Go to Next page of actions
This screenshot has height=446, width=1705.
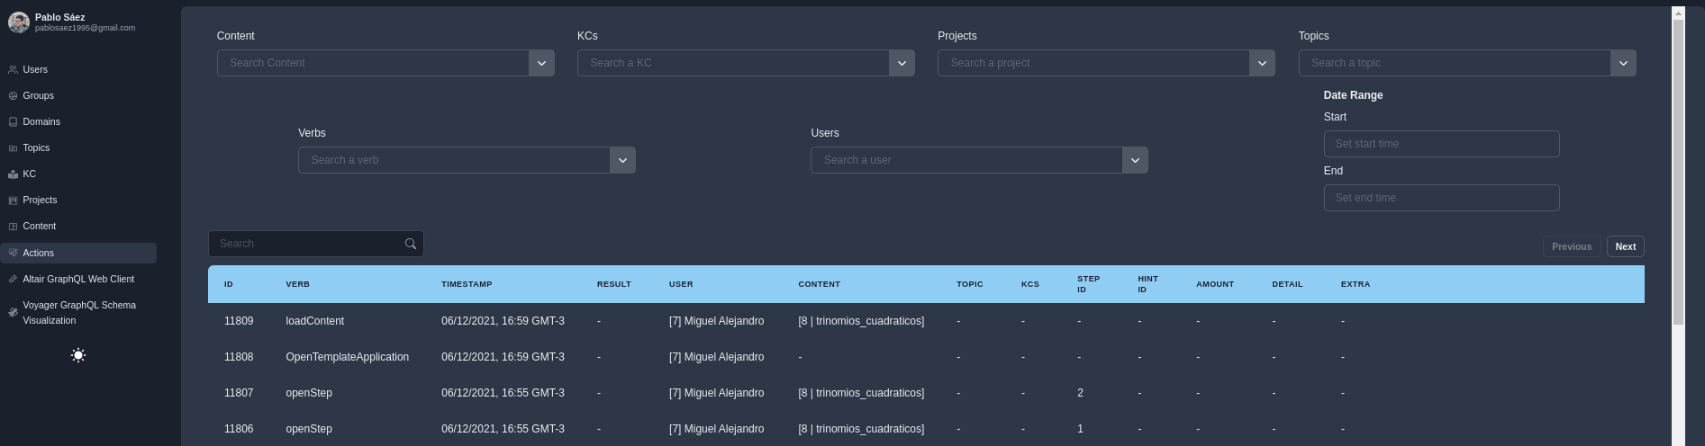(x=1626, y=246)
